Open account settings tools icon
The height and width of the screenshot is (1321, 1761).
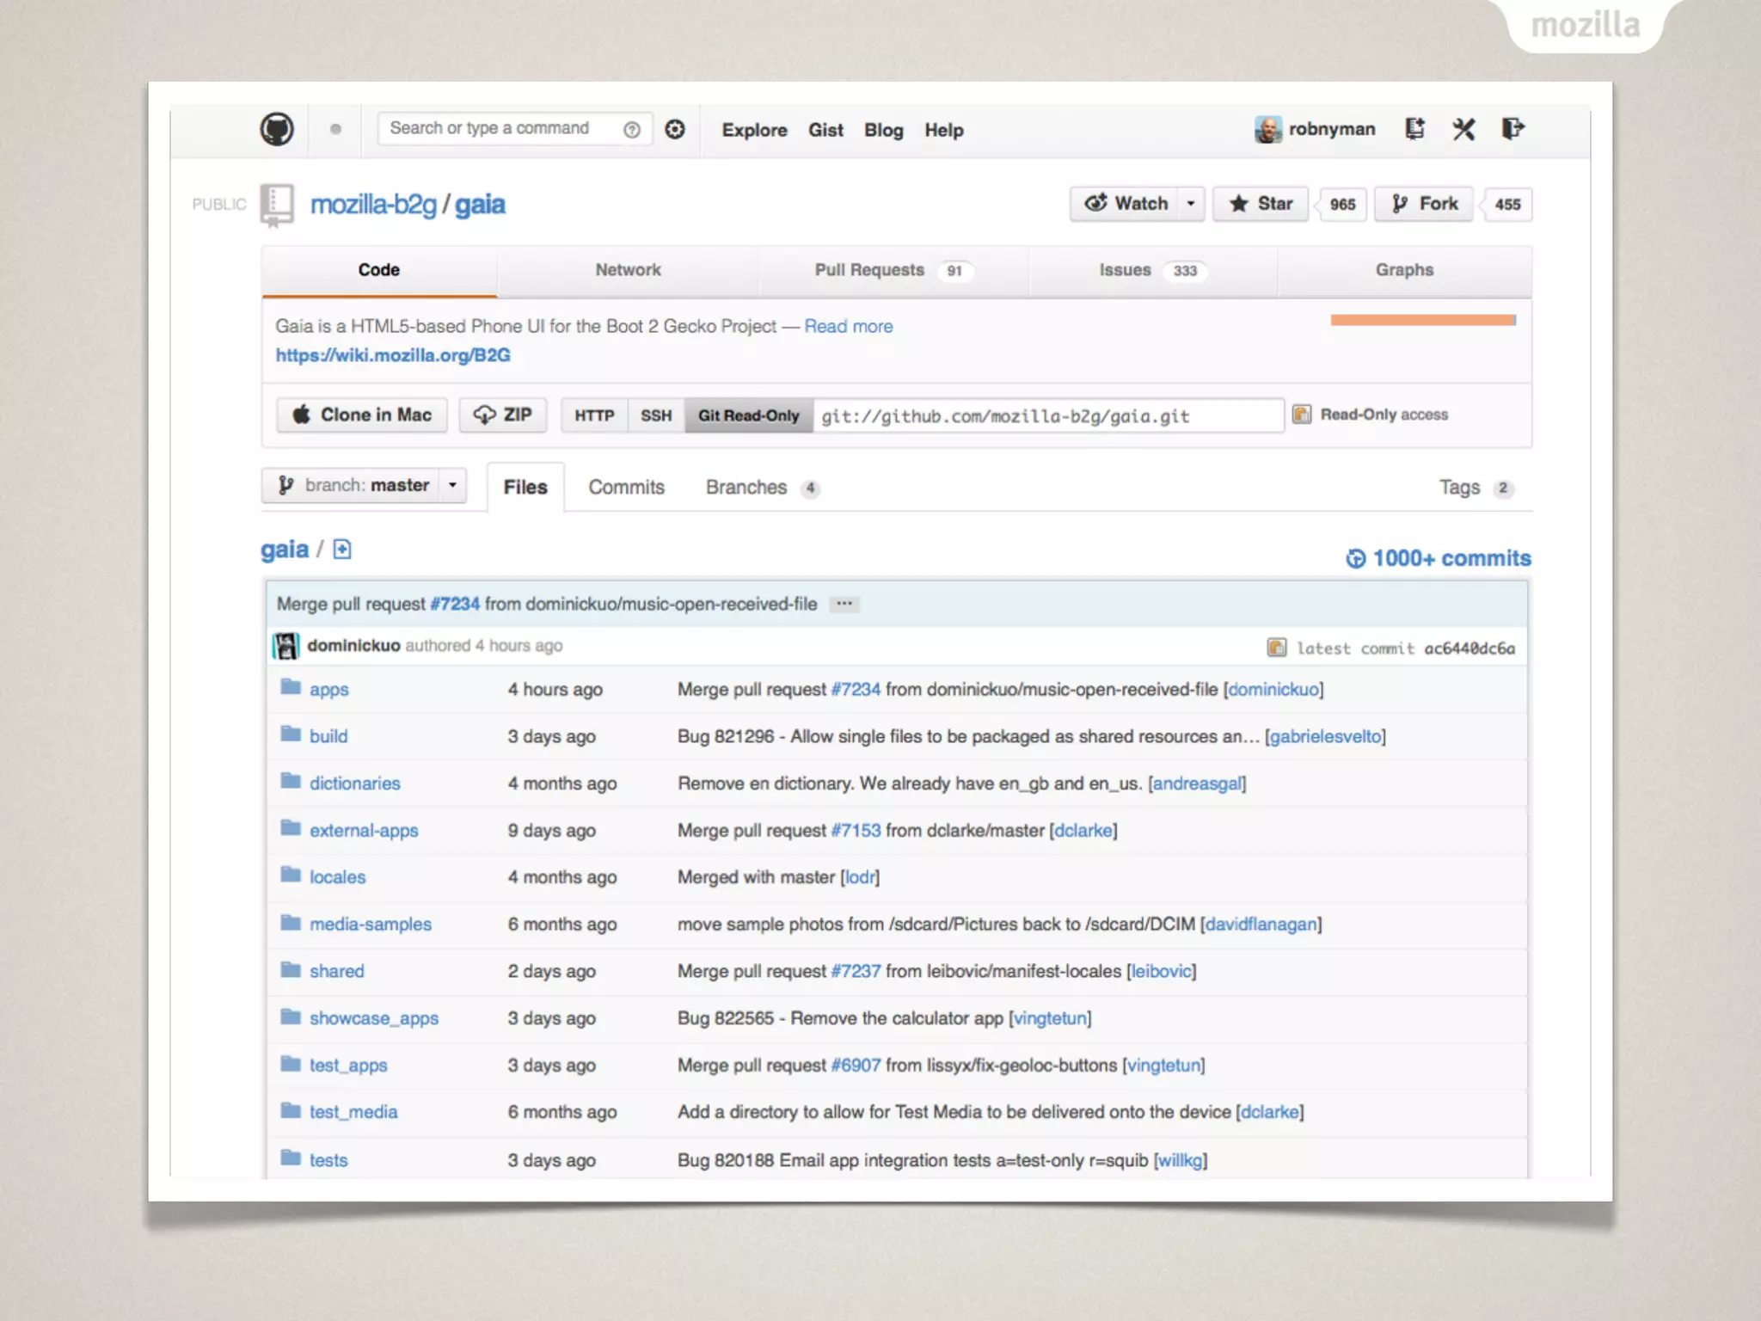pos(1463,129)
